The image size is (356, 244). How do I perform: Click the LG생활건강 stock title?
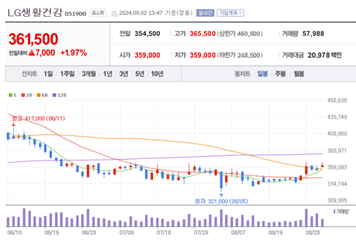tap(35, 12)
